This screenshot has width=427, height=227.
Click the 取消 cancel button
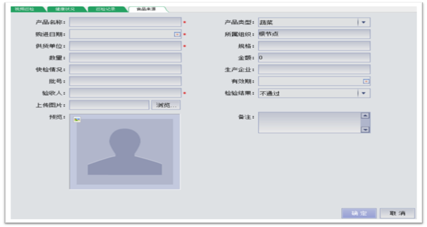tap(397, 213)
